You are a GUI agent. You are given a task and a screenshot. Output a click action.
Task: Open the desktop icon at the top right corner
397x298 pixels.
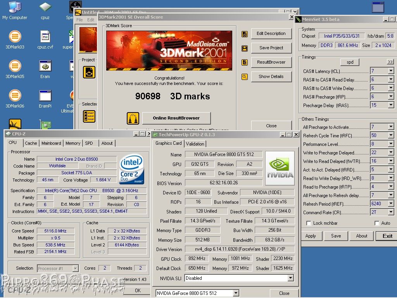point(378,7)
